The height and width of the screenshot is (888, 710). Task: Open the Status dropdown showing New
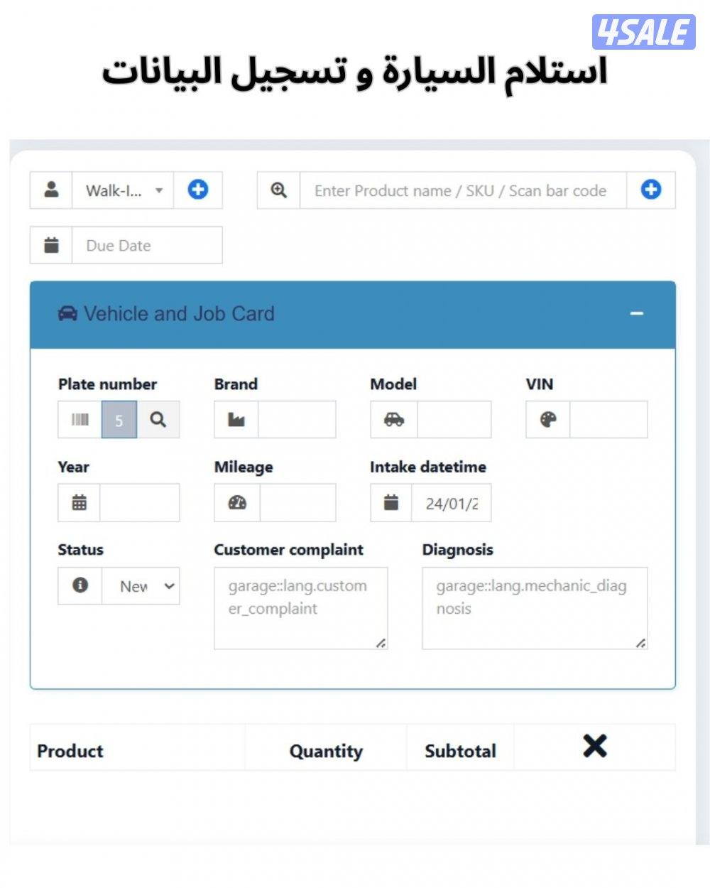click(141, 586)
